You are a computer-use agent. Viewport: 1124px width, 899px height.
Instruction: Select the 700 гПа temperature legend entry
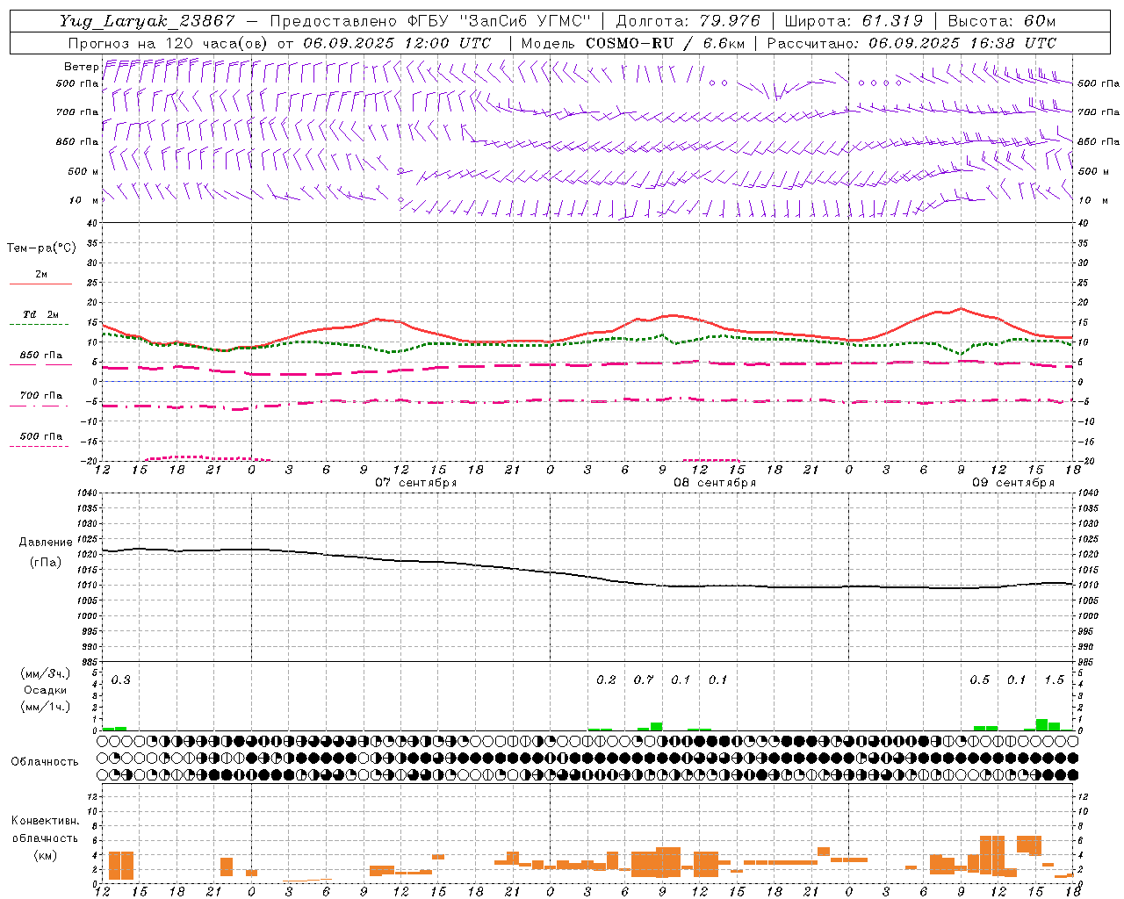(x=41, y=396)
